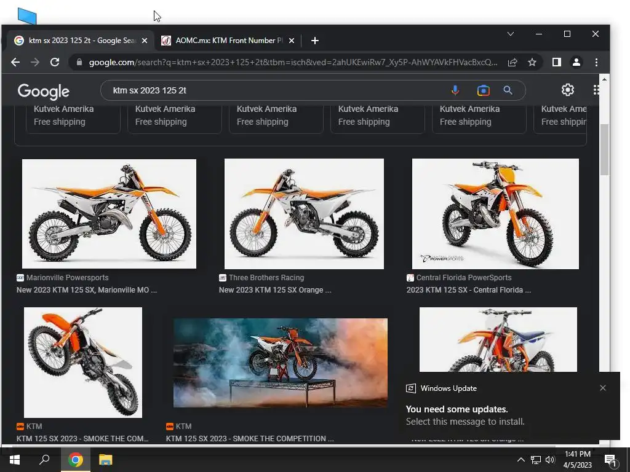Viewport: 630px width, 472px height.
Task: Open the KTM wheelie bike image
Action: [83, 363]
